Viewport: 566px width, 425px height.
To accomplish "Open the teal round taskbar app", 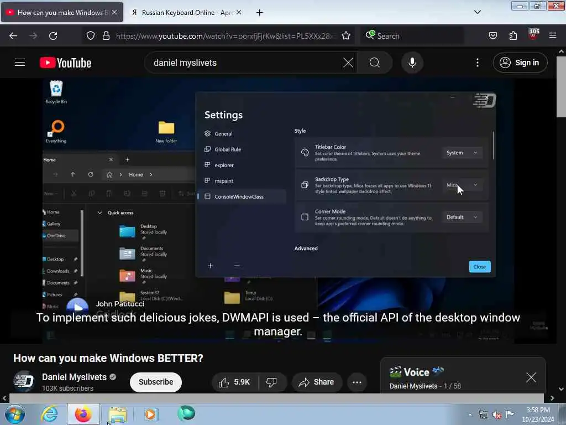I will click(186, 413).
